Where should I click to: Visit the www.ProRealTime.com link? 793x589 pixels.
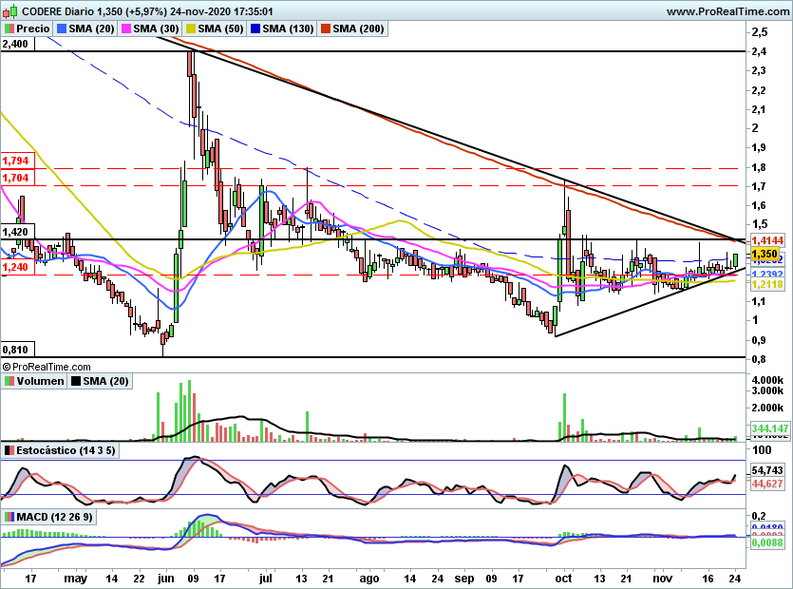coord(728,11)
